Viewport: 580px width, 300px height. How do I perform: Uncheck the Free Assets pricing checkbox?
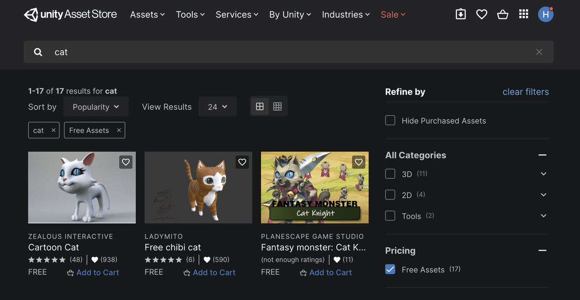click(x=390, y=269)
